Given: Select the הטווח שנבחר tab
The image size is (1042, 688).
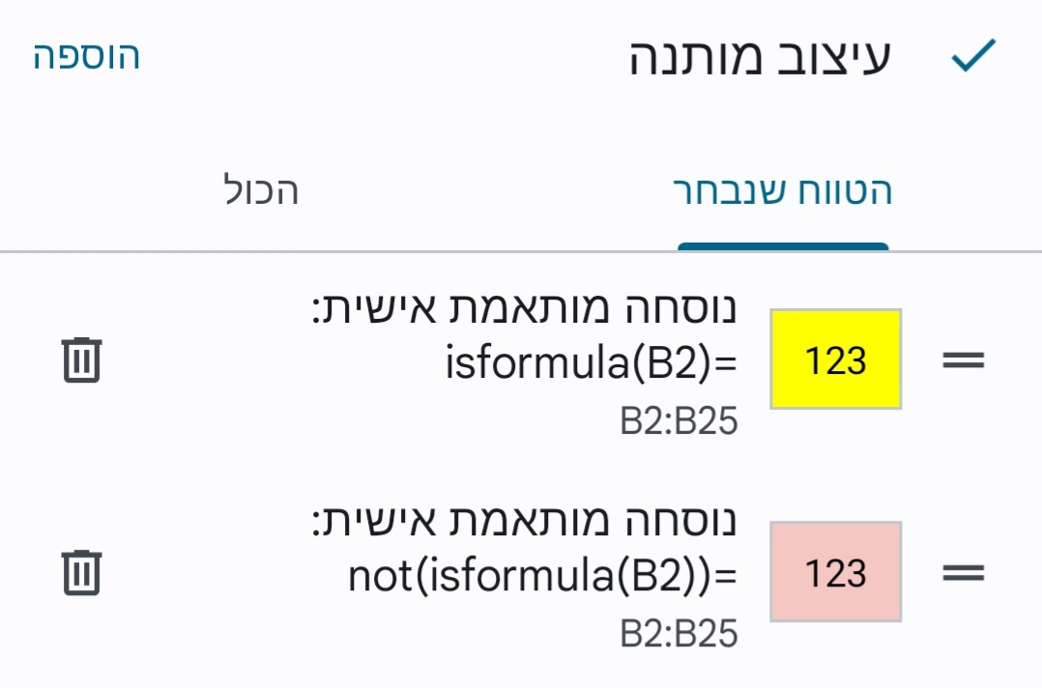Looking at the screenshot, I should click(783, 192).
